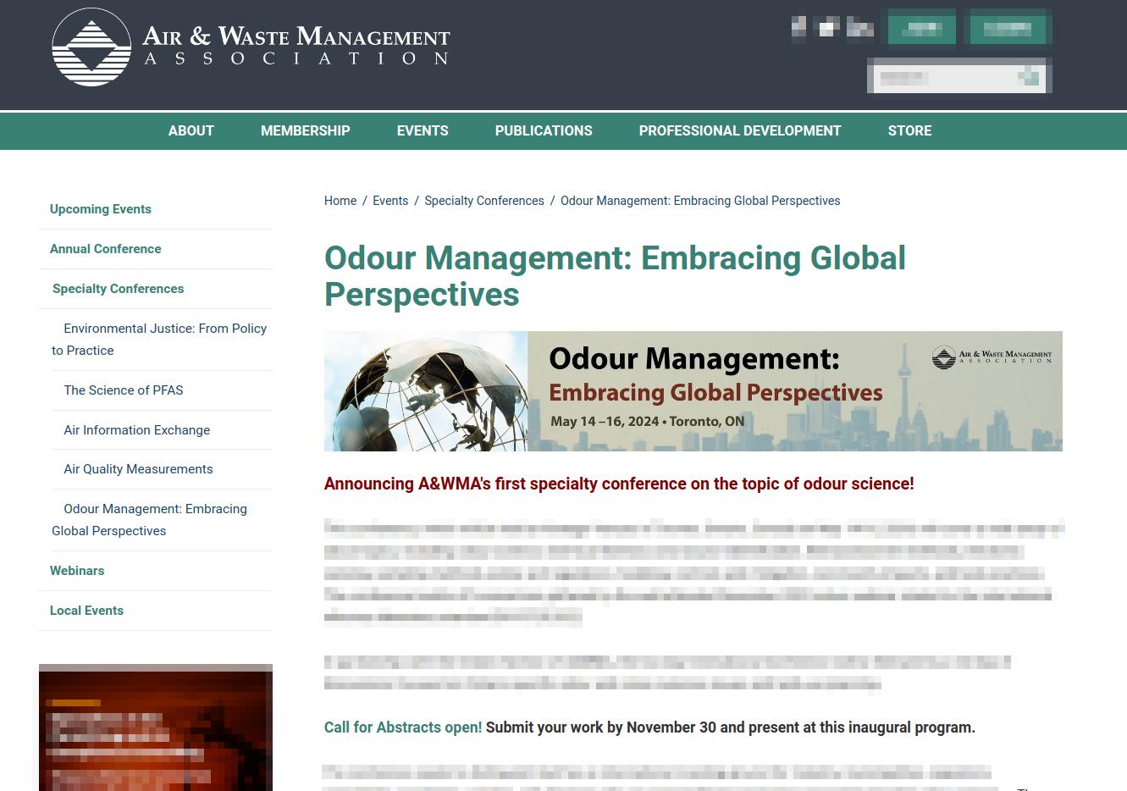Go to Upcoming Events in the sidebar
Screen dimensions: 1127x791
[101, 209]
